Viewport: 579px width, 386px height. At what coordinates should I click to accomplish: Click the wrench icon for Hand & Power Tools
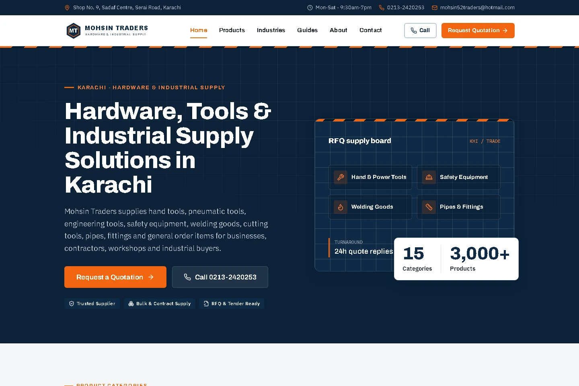click(341, 177)
